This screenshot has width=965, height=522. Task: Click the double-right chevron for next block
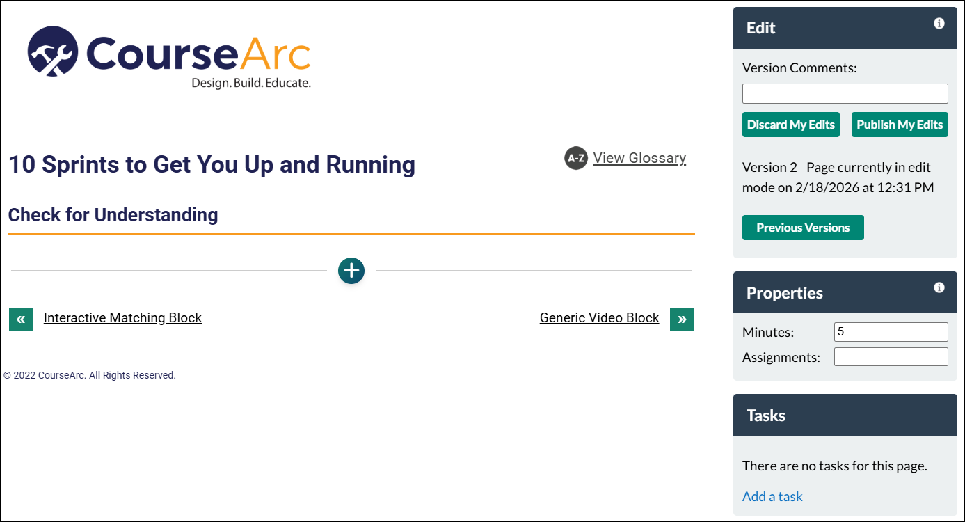pos(682,319)
